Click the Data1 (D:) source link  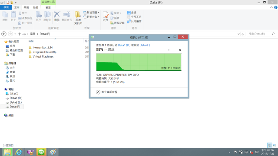124,45
